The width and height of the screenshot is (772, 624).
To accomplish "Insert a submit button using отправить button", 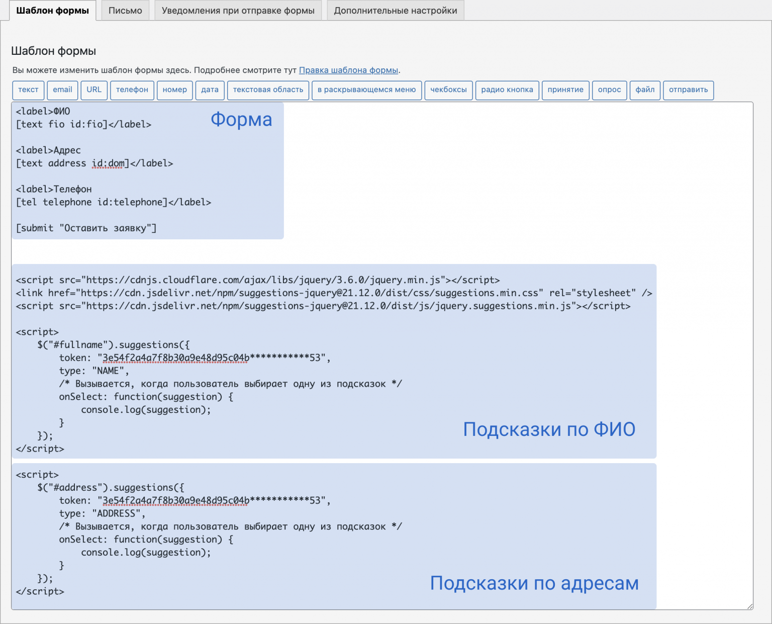I will pos(688,90).
